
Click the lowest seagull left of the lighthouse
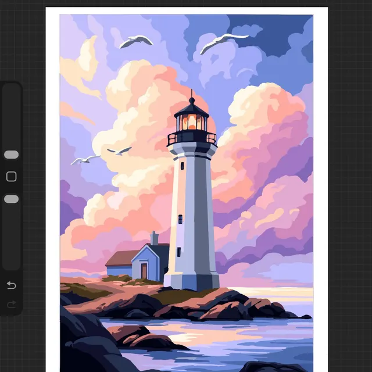[x=85, y=159]
